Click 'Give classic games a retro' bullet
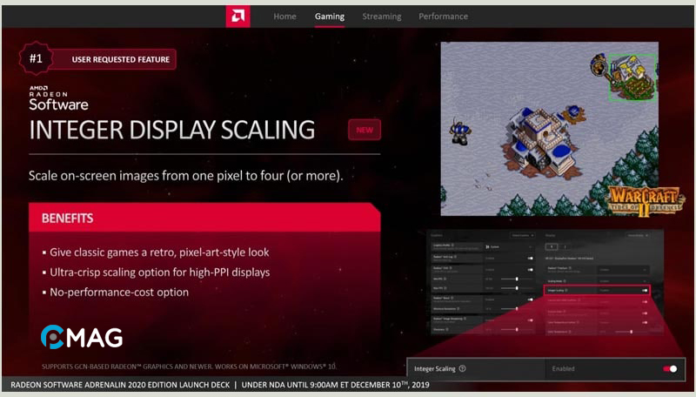The height and width of the screenshot is (397, 696). click(159, 252)
